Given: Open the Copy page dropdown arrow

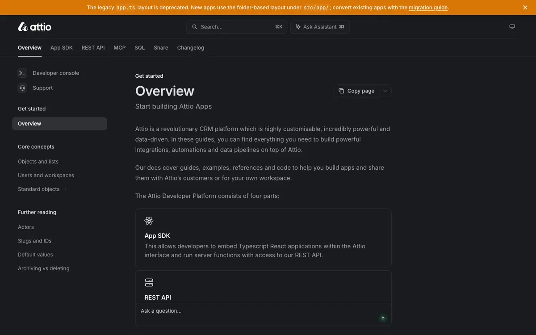Looking at the screenshot, I should [x=385, y=91].
